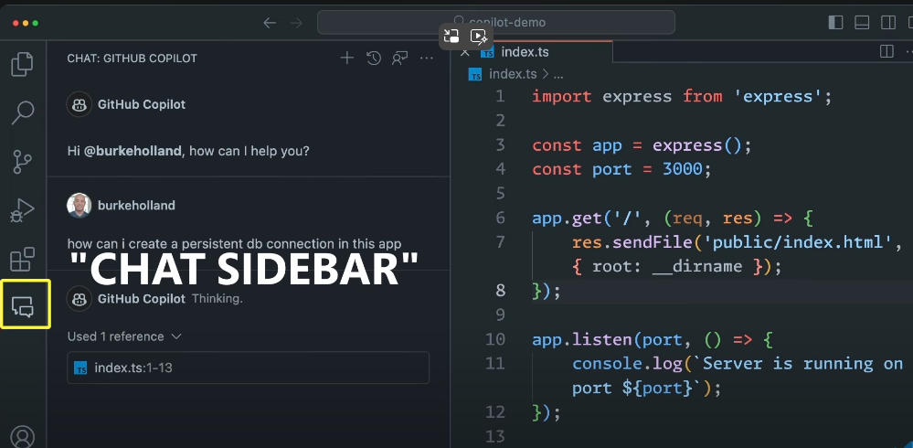The width and height of the screenshot is (913, 448).
Task: Open the index.ts:1-13 reference
Action: (x=248, y=368)
